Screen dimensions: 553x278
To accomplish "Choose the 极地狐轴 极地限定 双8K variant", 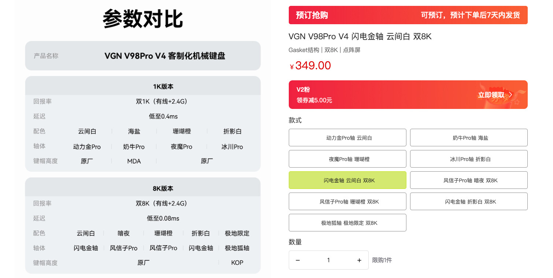I will [347, 223].
